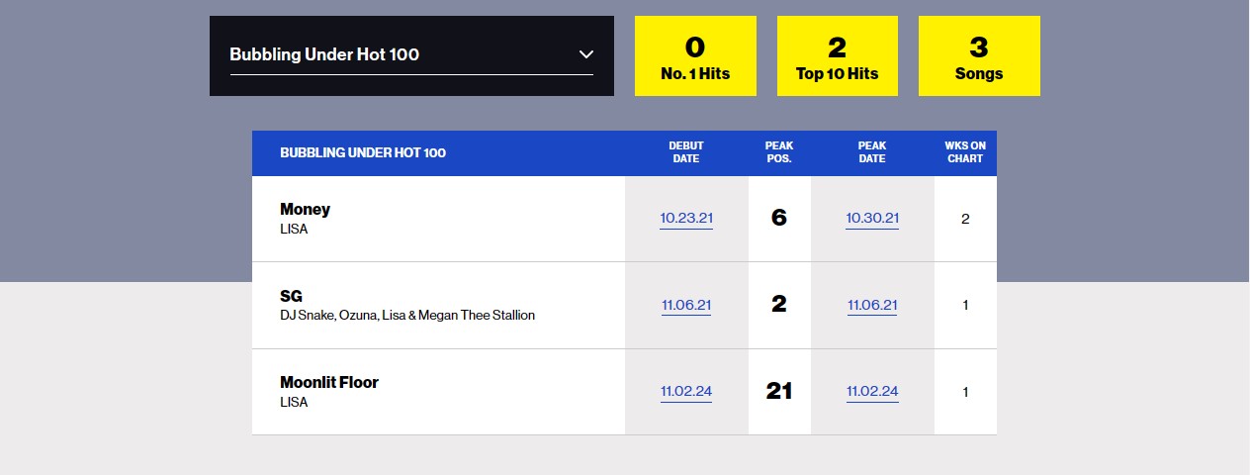Click the Debut Date column header
Image resolution: width=1250 pixels, height=475 pixels.
686,152
